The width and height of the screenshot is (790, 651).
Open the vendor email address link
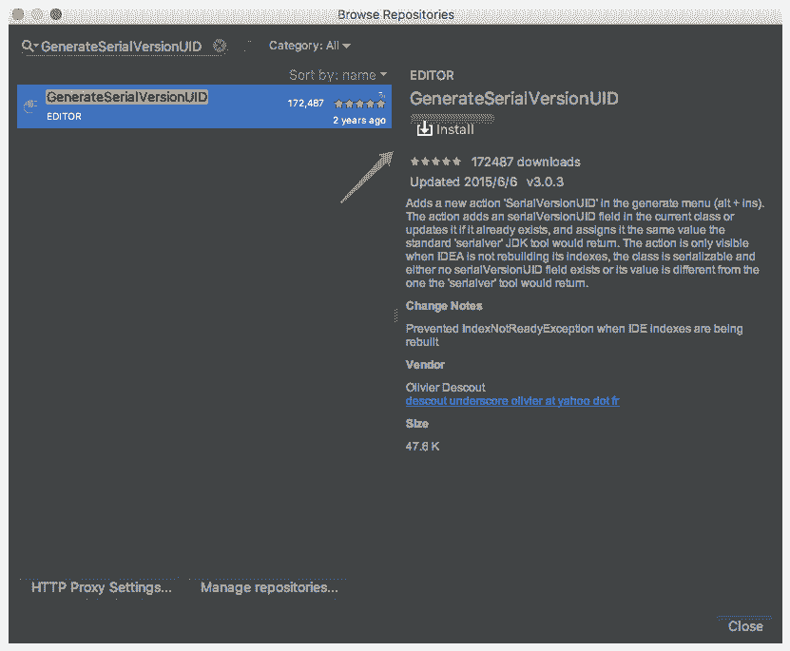(512, 401)
